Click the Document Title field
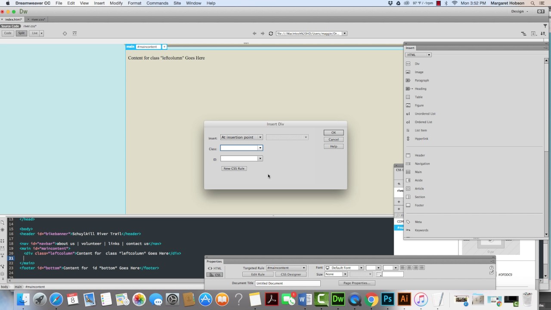The height and width of the screenshot is (310, 551). (x=288, y=283)
